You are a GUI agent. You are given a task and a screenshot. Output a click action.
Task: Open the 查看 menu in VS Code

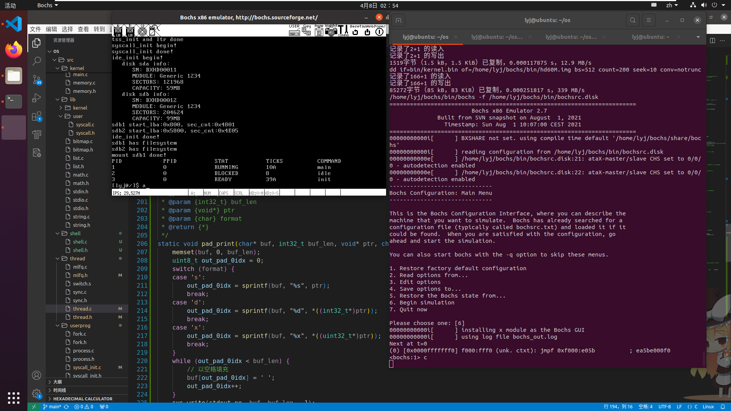83,29
